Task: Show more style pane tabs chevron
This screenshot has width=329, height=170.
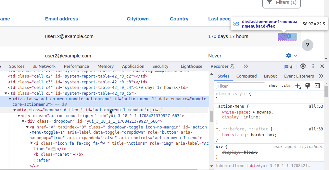Action: pyautogui.click(x=321, y=76)
